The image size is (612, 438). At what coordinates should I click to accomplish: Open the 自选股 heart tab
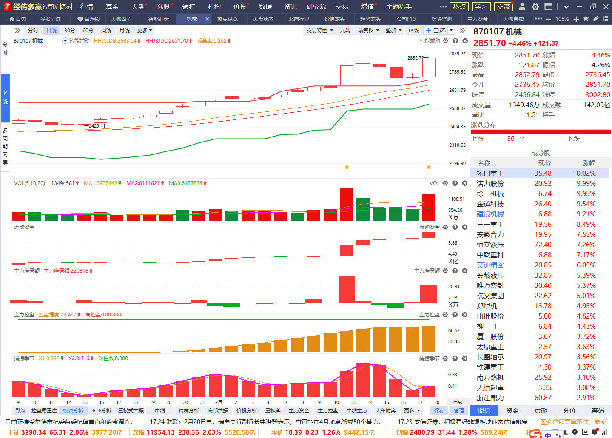coord(89,19)
